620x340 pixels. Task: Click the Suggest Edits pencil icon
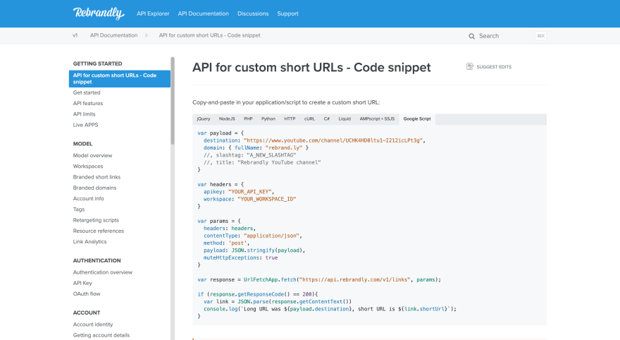(x=470, y=66)
